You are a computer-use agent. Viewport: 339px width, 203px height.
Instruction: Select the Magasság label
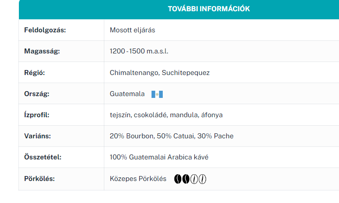tap(42, 51)
